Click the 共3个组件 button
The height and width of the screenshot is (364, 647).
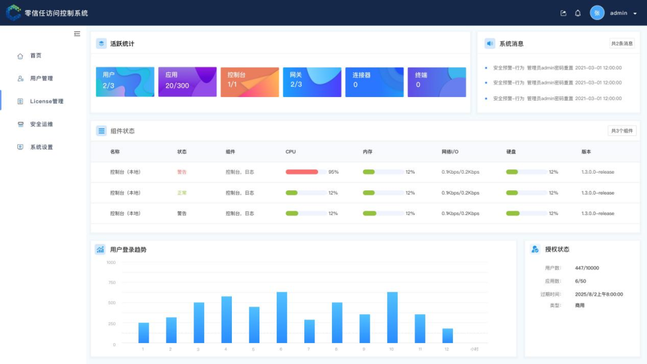click(x=622, y=131)
